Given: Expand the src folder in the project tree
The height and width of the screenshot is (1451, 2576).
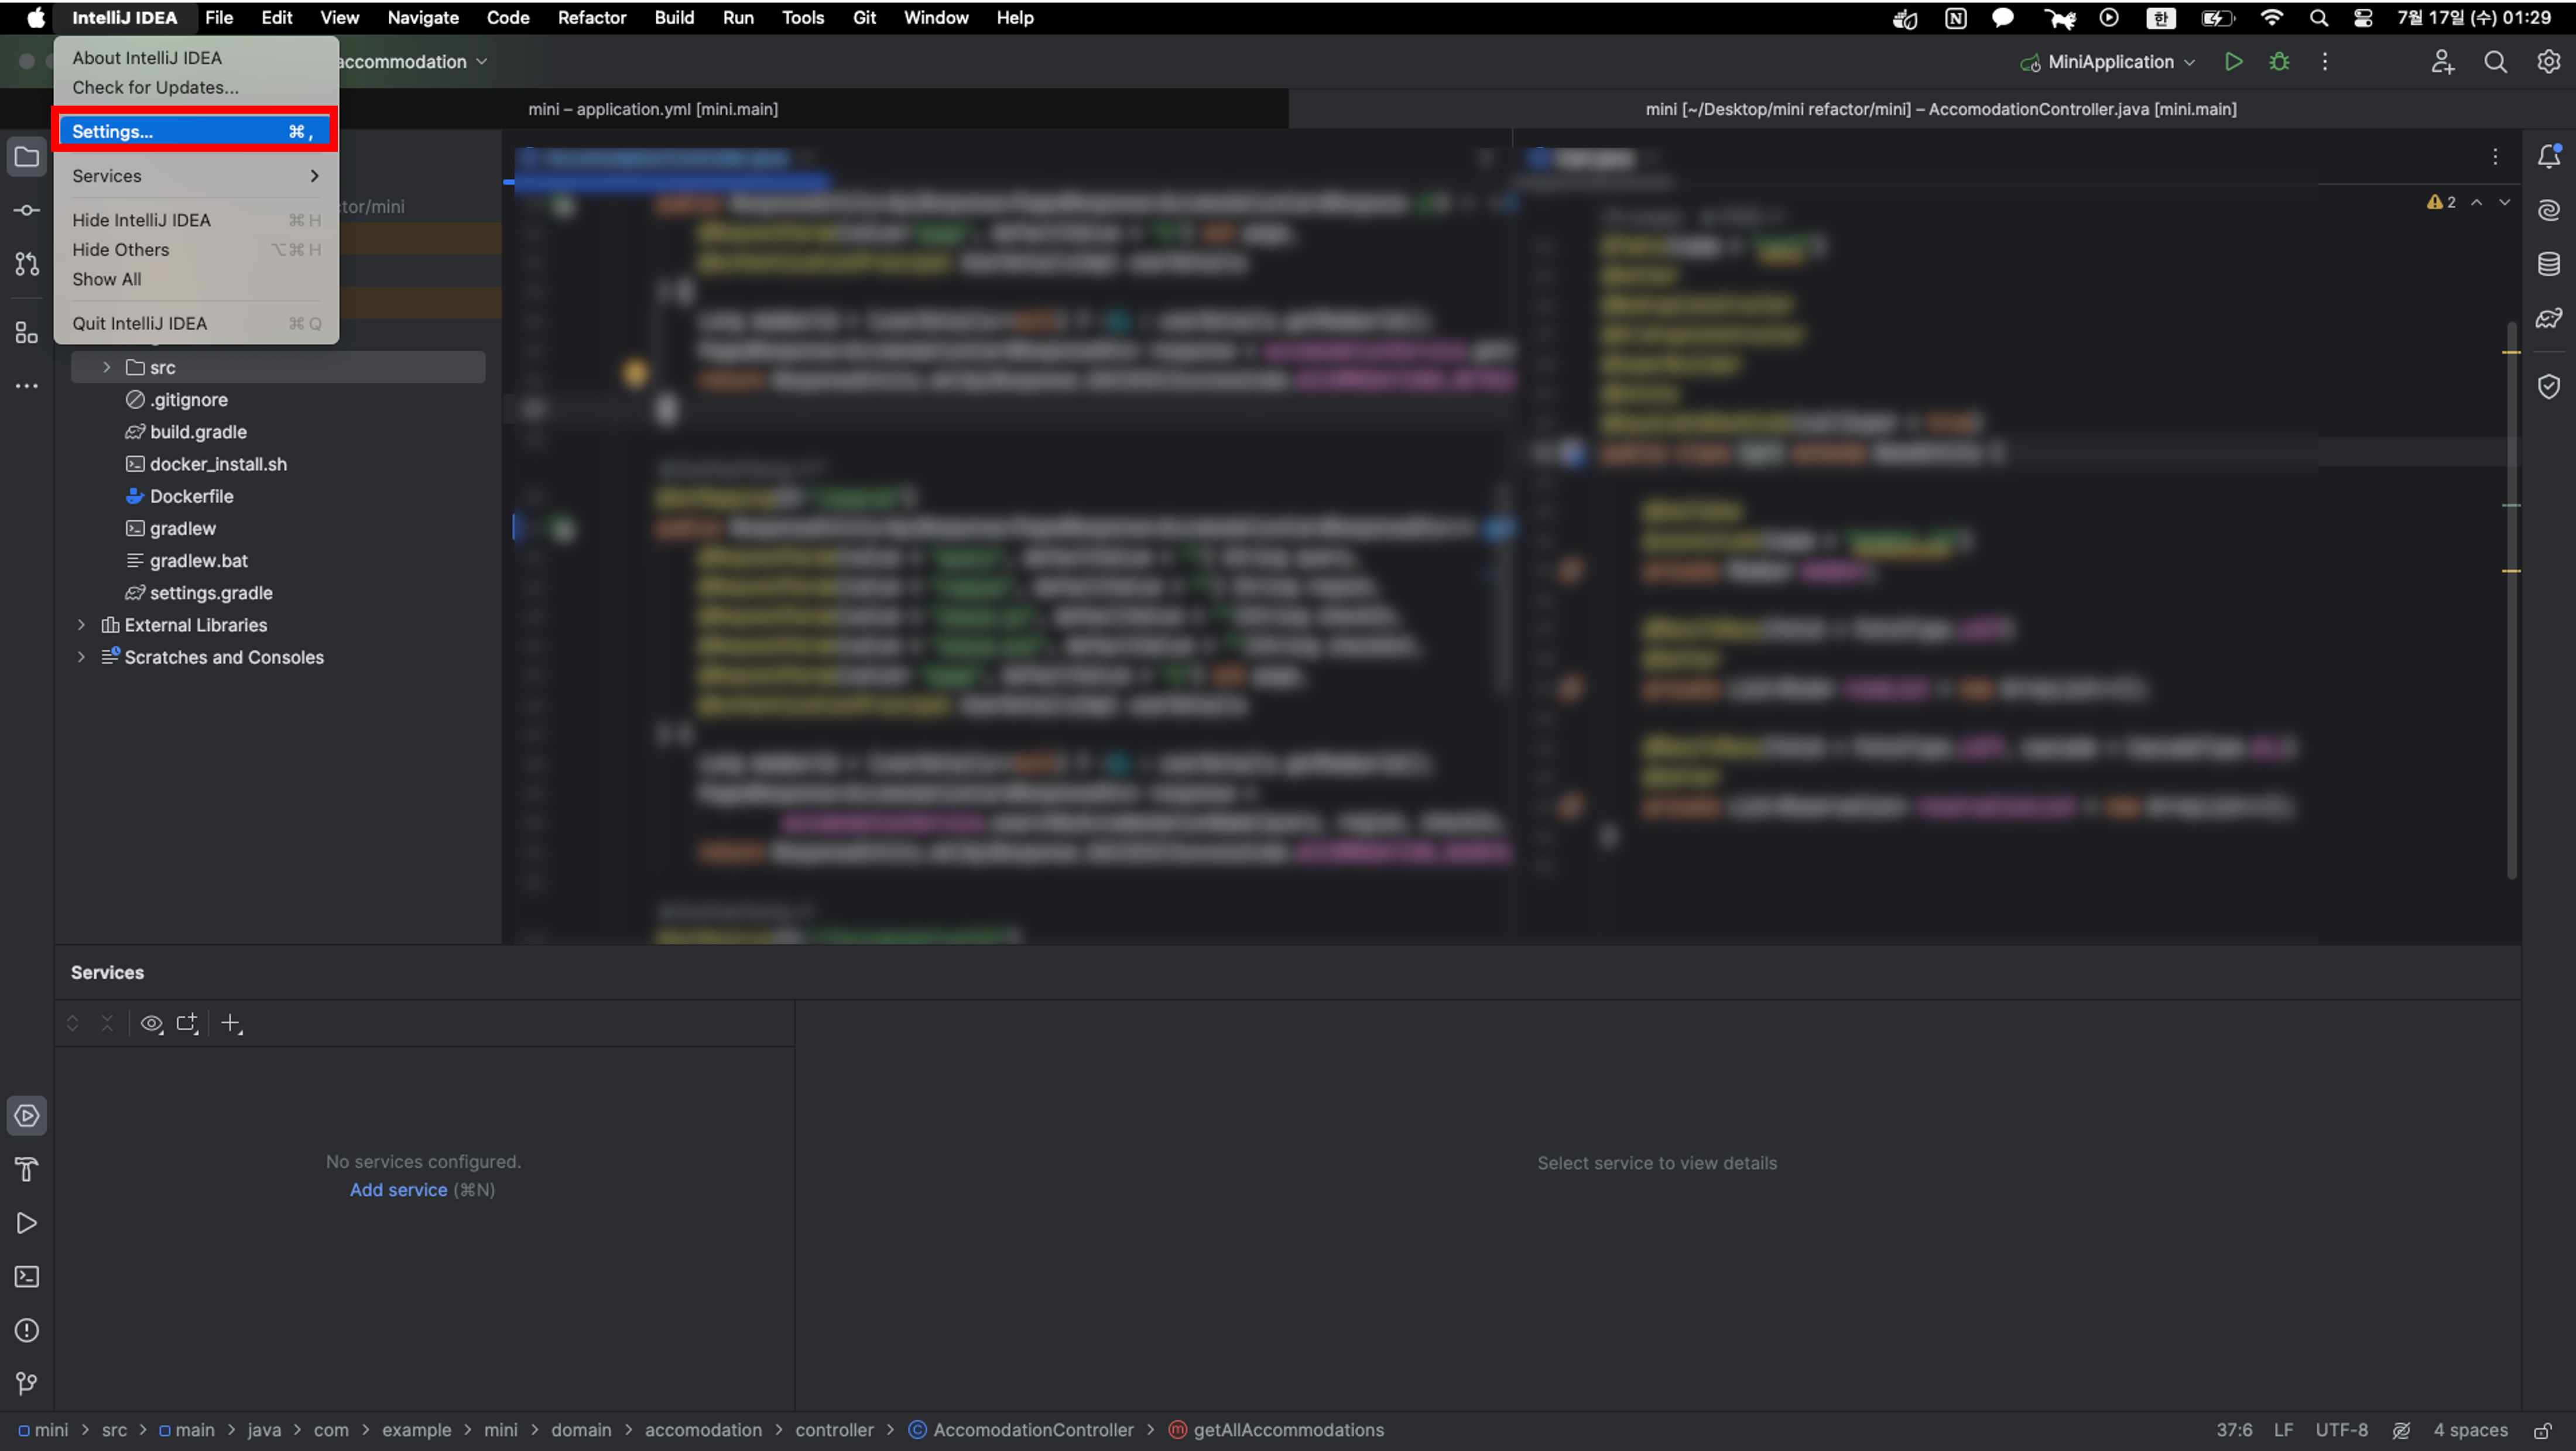Looking at the screenshot, I should pyautogui.click(x=106, y=367).
